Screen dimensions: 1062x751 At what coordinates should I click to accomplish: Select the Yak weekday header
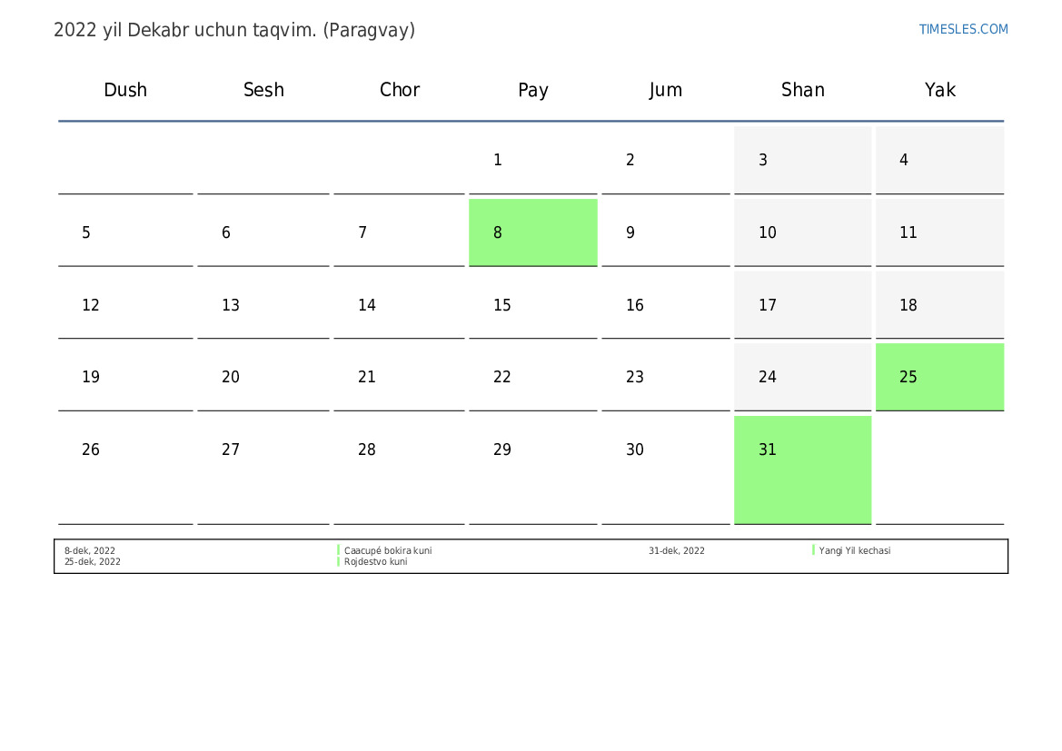pyautogui.click(x=940, y=90)
